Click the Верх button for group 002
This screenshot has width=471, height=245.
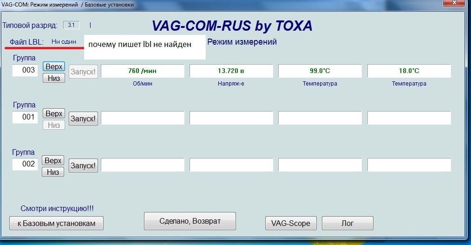(53, 160)
